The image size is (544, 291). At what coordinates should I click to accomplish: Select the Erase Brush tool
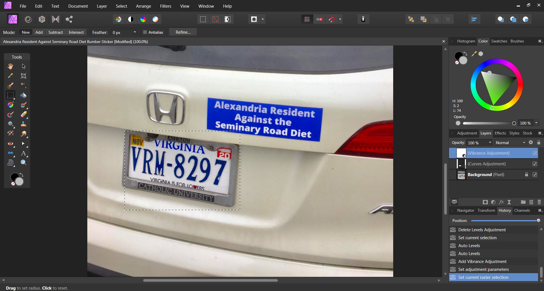(24, 114)
